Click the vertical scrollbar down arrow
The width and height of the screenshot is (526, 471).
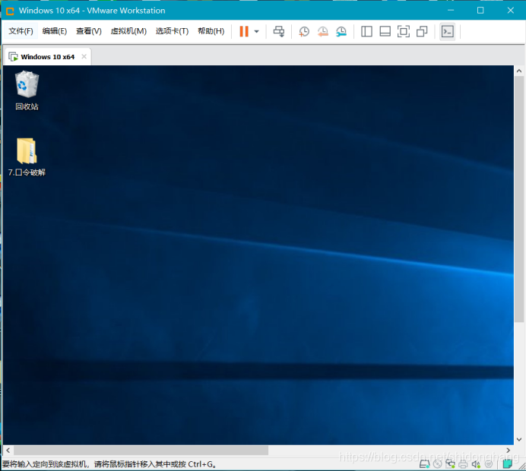click(519, 440)
